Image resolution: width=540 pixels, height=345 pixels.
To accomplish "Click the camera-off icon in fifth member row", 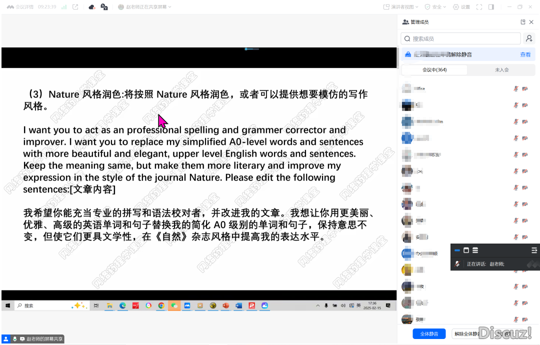I will click(x=525, y=154).
